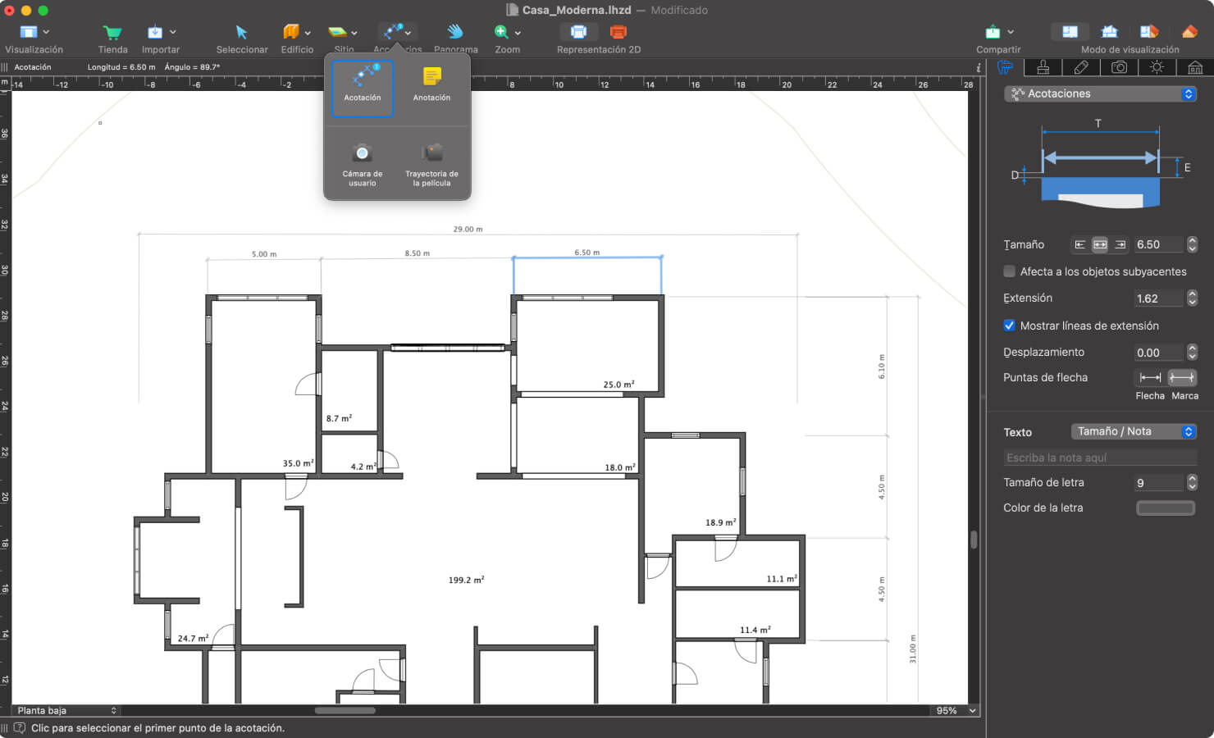This screenshot has height=738, width=1214.
Task: Click the Compartir share icon
Action: (993, 32)
